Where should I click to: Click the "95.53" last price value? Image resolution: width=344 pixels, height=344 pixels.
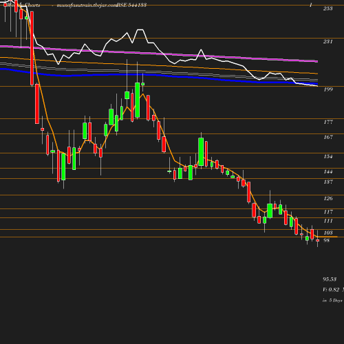click(x=330, y=279)
